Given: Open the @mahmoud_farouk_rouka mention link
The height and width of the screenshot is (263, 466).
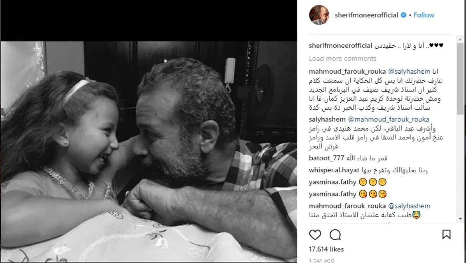Looking at the screenshot, I should click(x=386, y=119).
